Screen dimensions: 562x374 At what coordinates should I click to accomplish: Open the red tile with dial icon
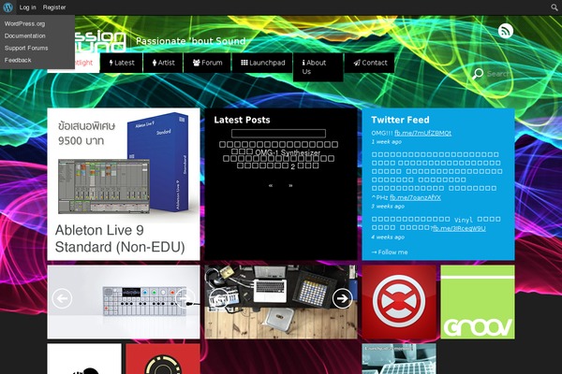point(163,359)
